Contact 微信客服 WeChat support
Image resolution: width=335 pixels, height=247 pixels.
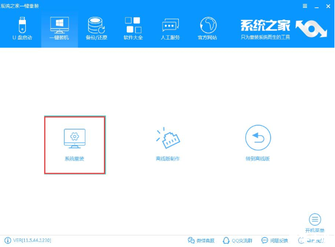point(201,241)
